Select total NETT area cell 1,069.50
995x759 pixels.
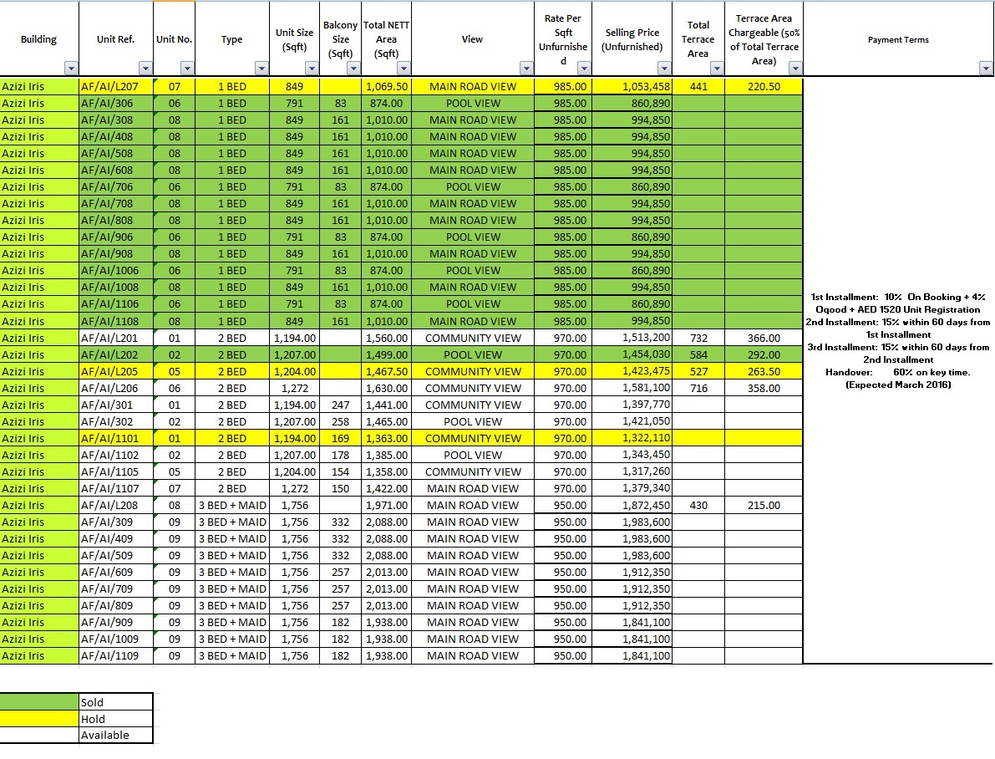tap(387, 86)
